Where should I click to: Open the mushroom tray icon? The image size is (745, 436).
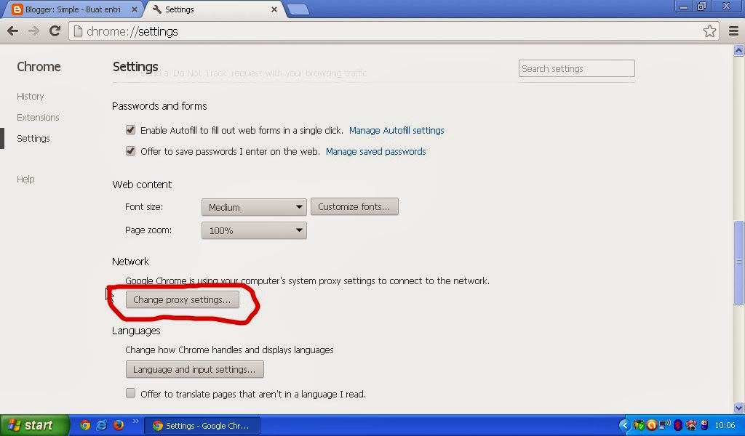pos(691,425)
